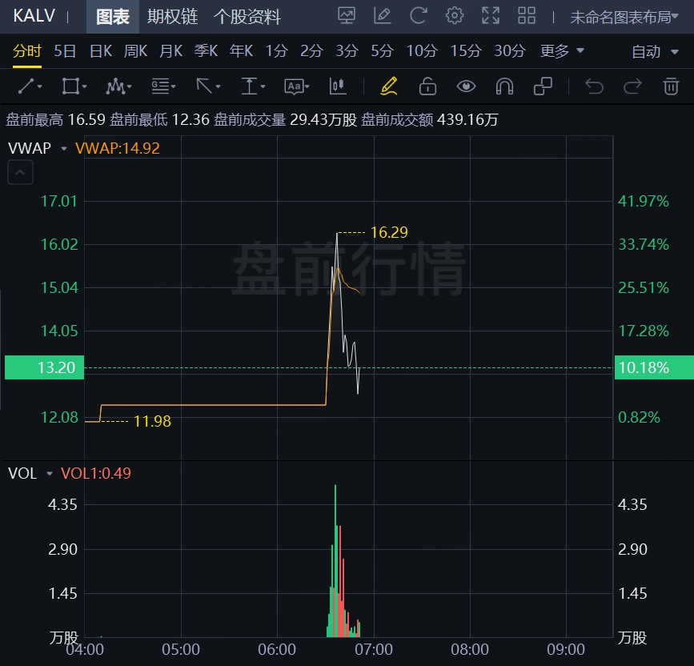Screen dimensions: 694x666
Task: Click the undo arrow icon
Action: pos(594,86)
